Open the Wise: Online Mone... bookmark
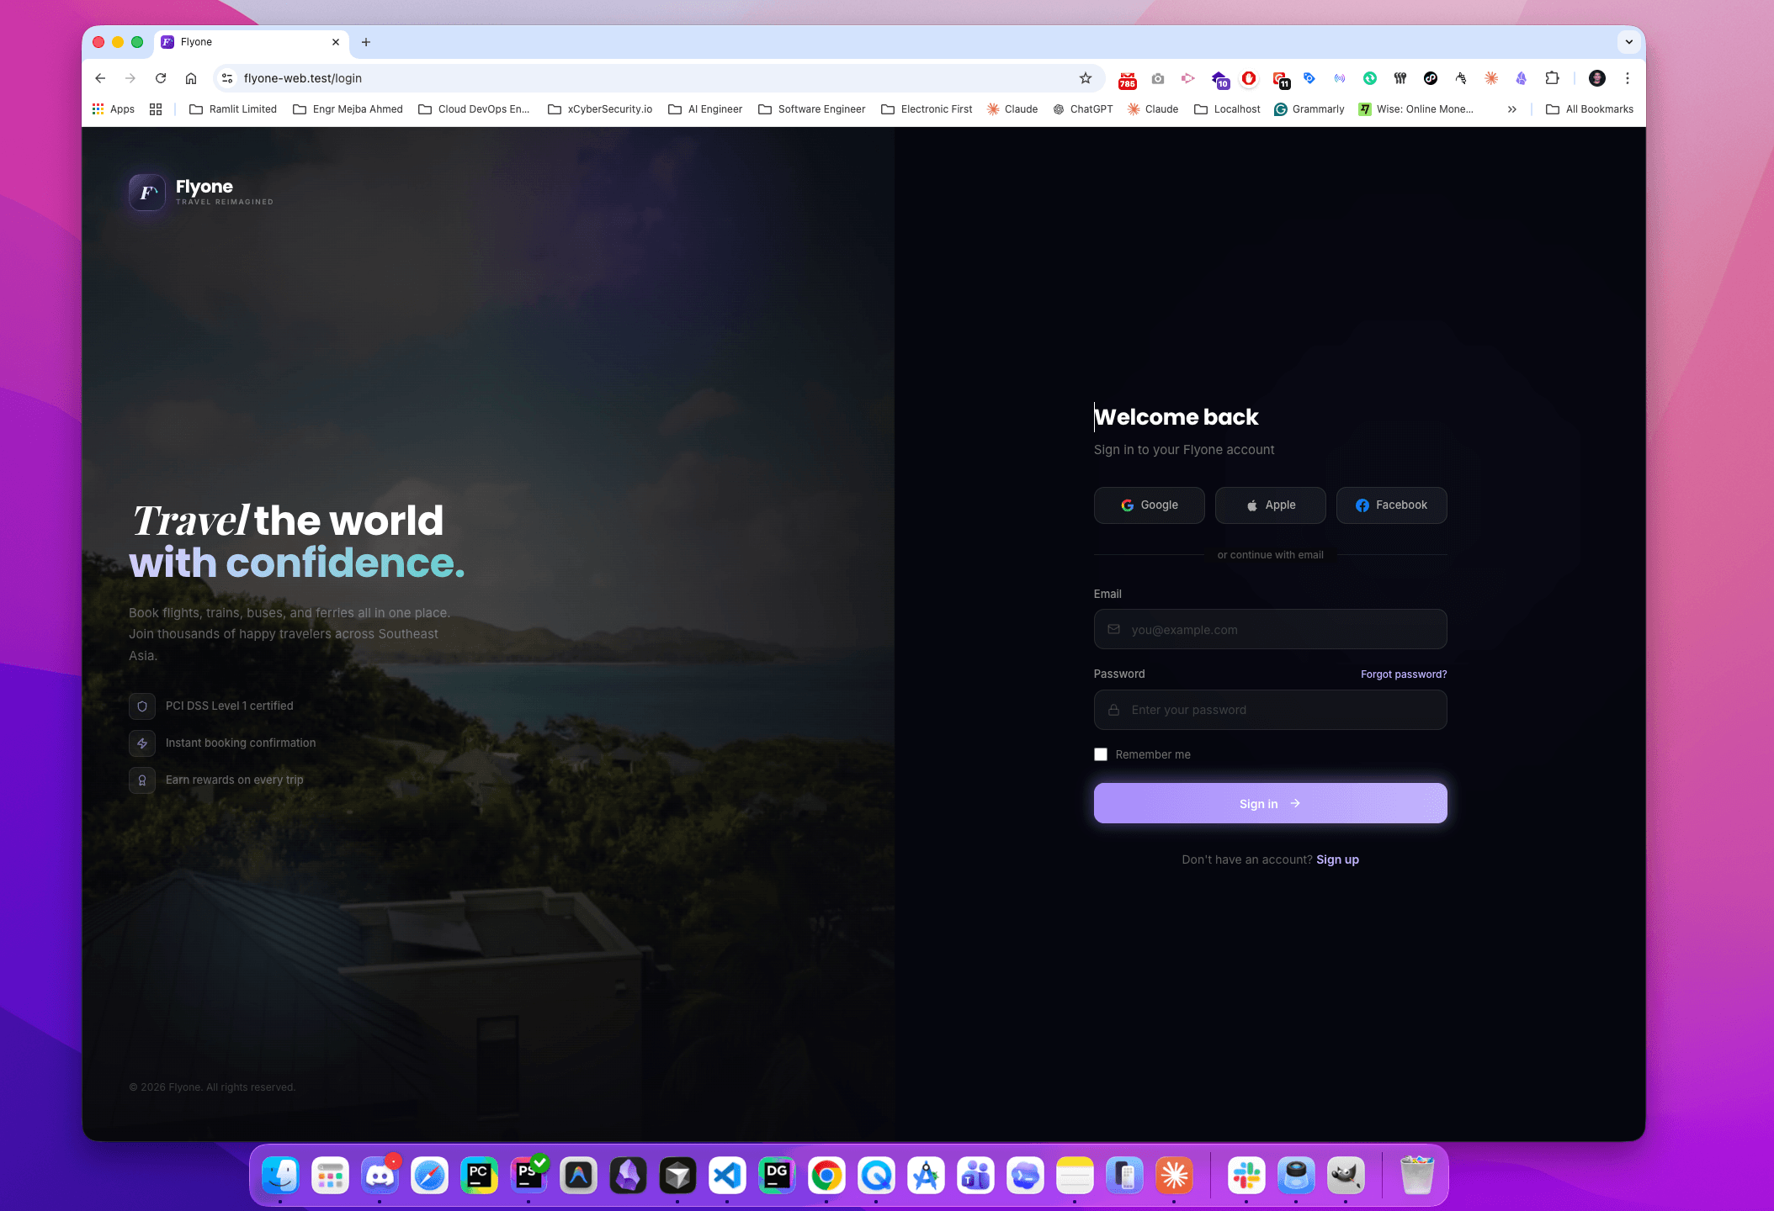The width and height of the screenshot is (1774, 1211). 1415,109
